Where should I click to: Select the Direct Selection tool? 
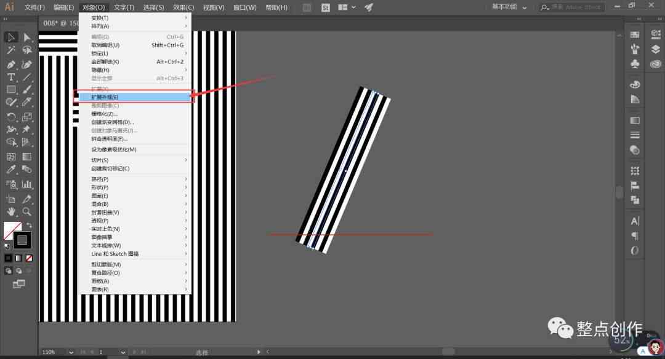pos(26,37)
